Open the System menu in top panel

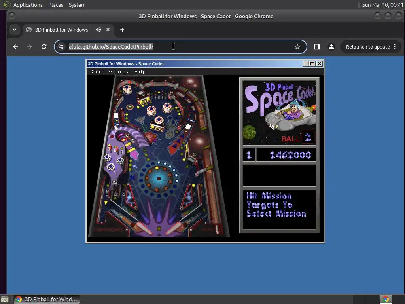point(77,5)
